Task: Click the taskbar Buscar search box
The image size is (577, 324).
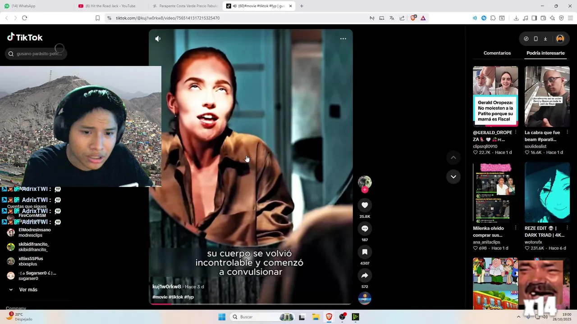Action: (262, 317)
